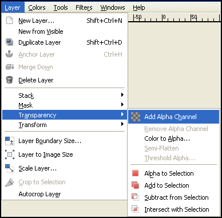Click the Layer to Image Size icon
The width and height of the screenshot is (222, 218).
[x=10, y=154]
